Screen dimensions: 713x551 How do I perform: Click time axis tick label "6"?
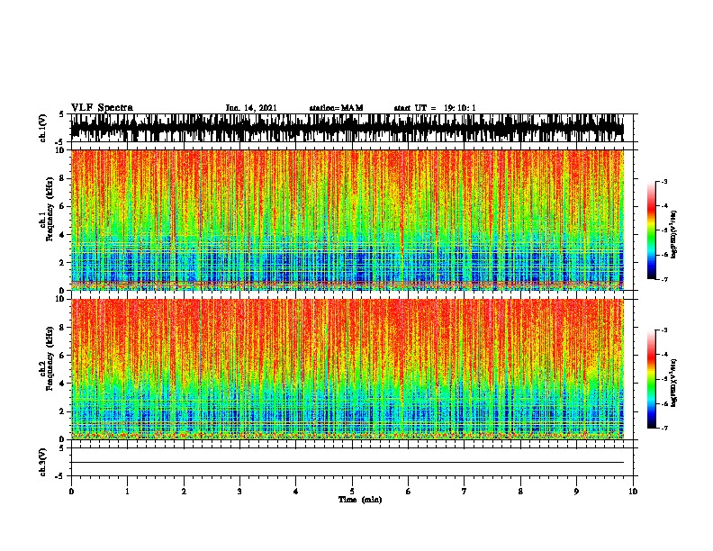point(408,492)
